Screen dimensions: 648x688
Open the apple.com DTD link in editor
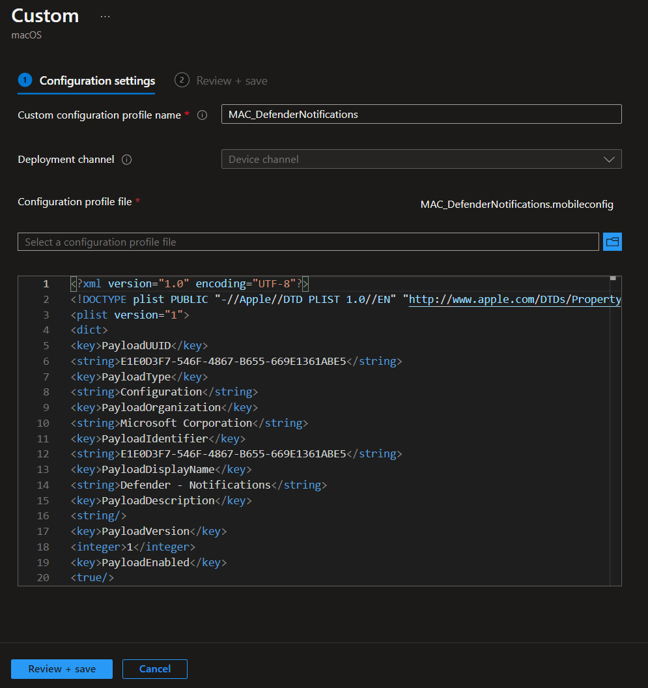(x=514, y=300)
